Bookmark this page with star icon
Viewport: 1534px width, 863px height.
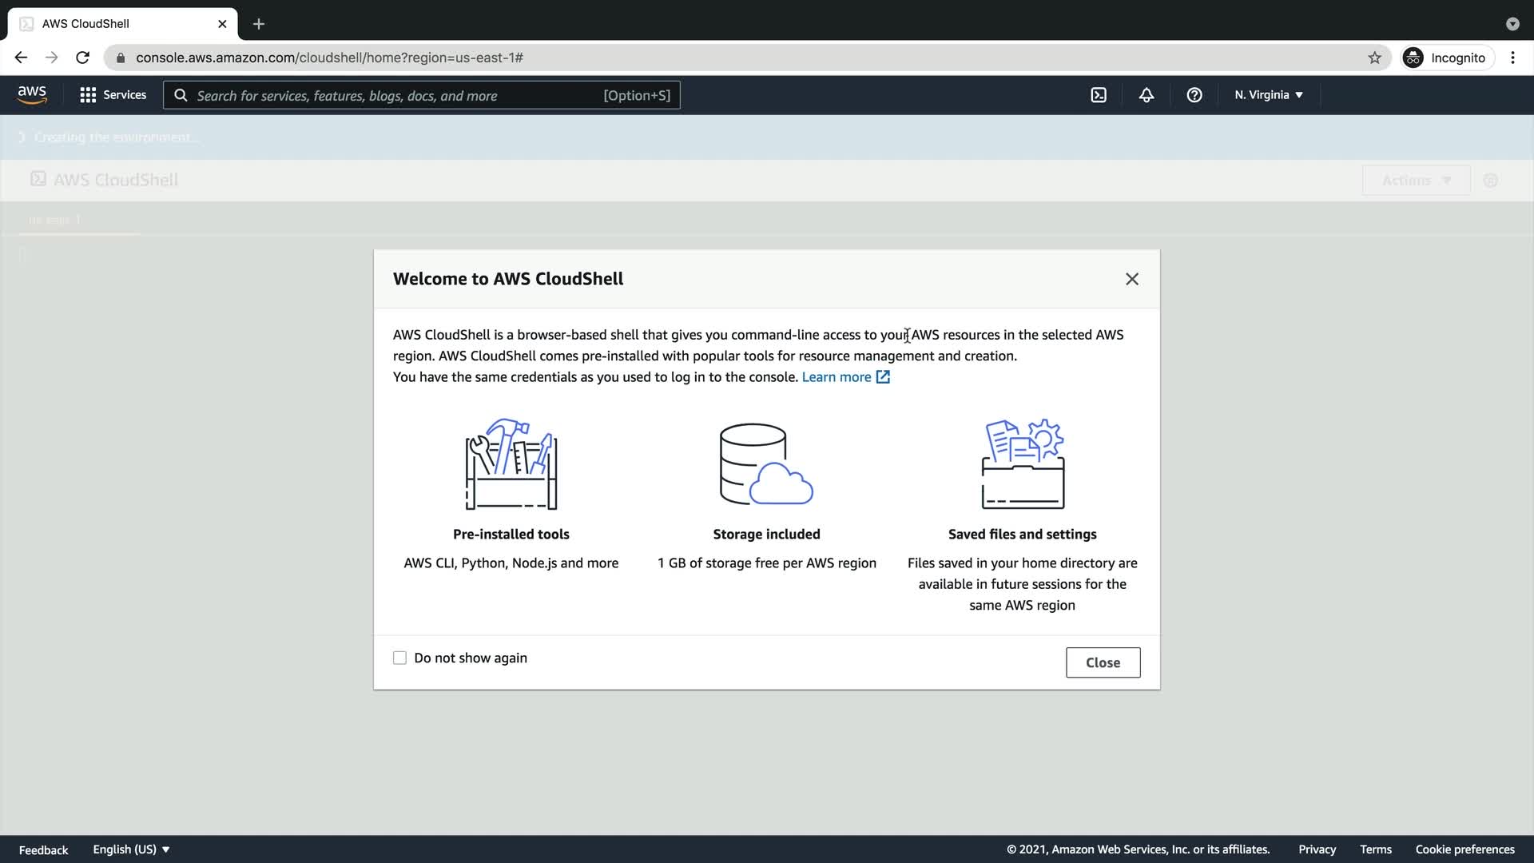tap(1374, 58)
